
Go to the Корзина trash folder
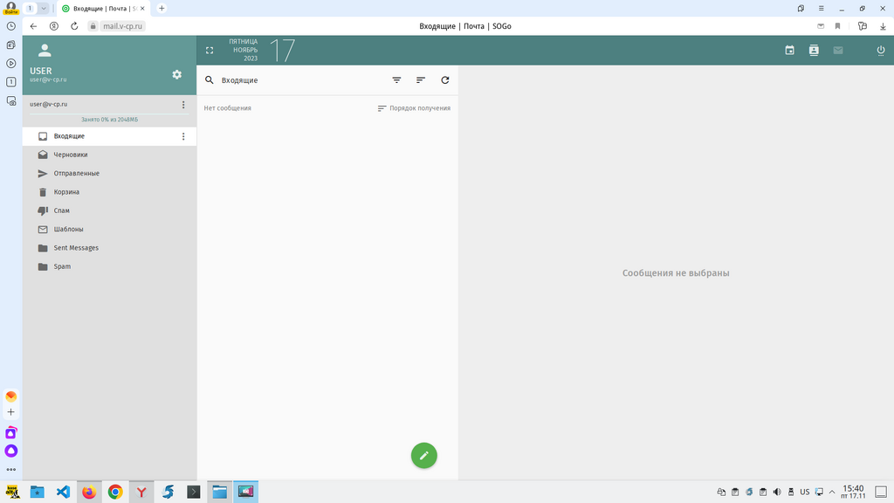coord(66,192)
